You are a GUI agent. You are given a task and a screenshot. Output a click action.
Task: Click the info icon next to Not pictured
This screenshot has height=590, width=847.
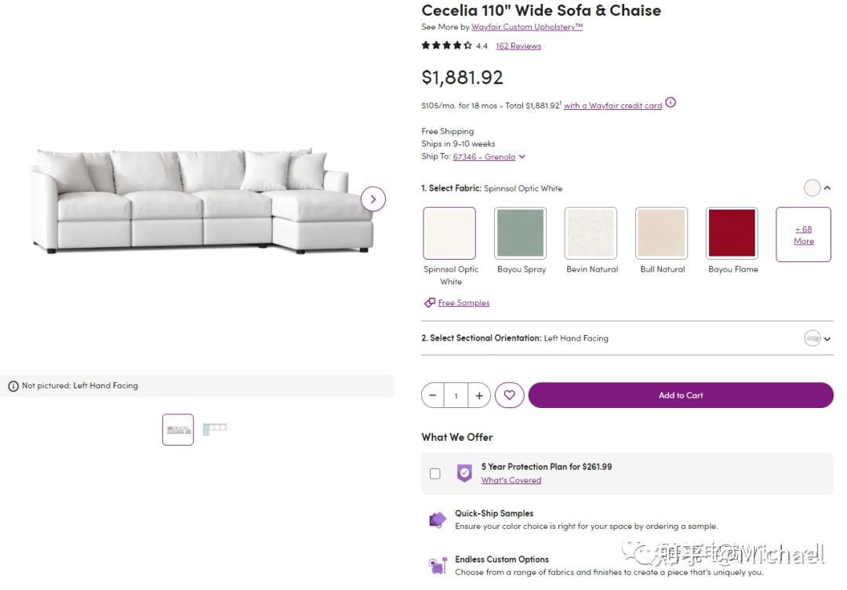[13, 386]
